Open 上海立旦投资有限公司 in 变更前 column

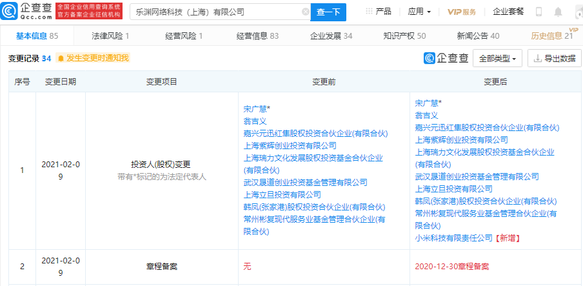click(282, 194)
